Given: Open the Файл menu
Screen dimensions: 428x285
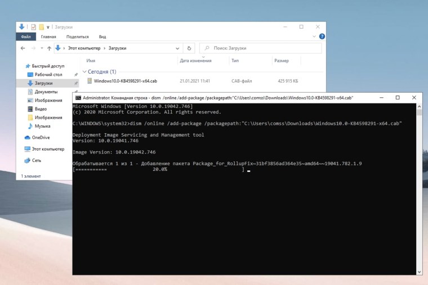Looking at the screenshot, I should tap(26, 37).
